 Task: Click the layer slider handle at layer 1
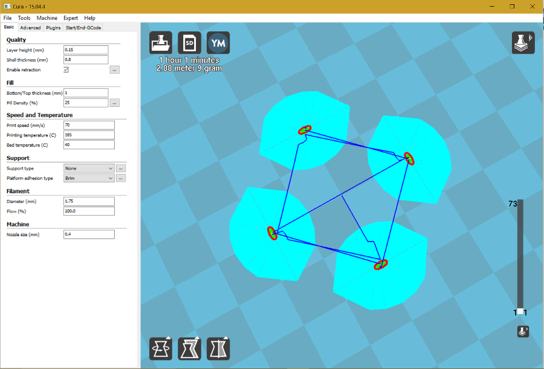[520, 312]
